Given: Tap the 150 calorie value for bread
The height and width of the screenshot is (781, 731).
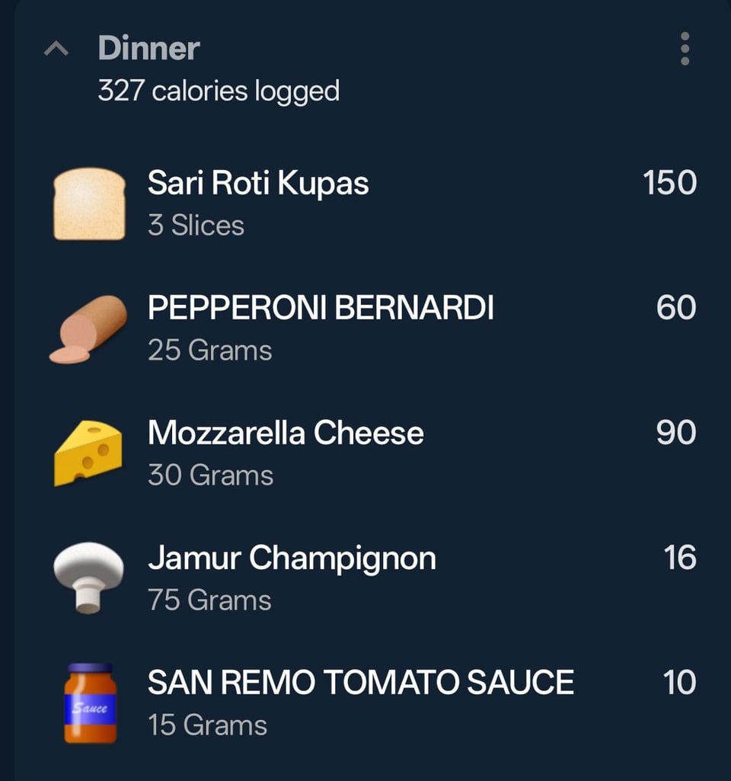Looking at the screenshot, I should pyautogui.click(x=669, y=183).
